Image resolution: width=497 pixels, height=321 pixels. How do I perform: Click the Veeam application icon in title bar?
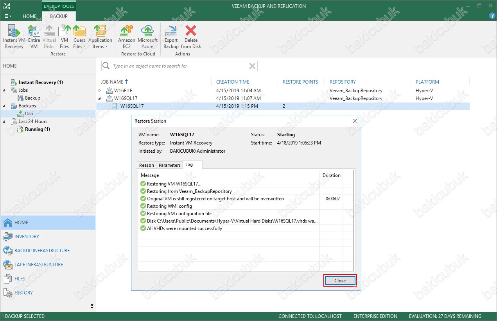point(6,6)
